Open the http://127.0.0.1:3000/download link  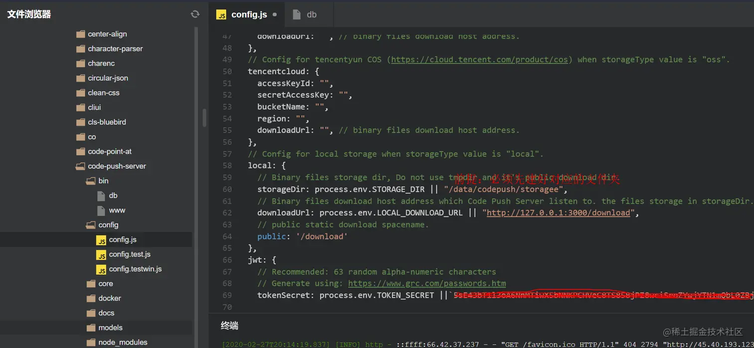(558, 213)
